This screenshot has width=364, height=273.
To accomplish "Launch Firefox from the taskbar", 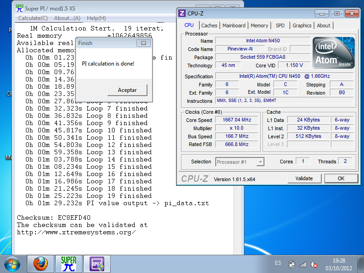I will 40,264.
